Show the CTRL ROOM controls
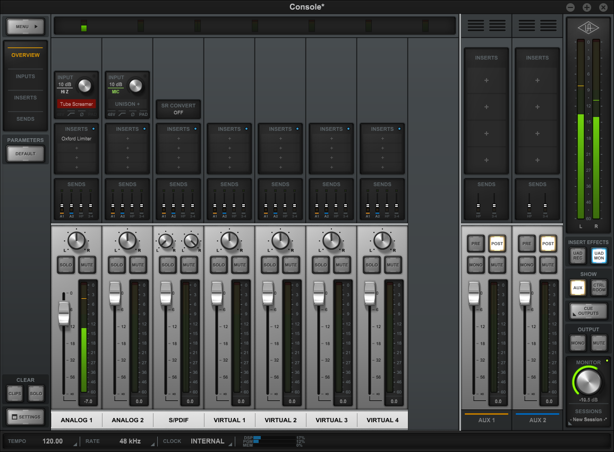The height and width of the screenshot is (452, 614). 599,288
